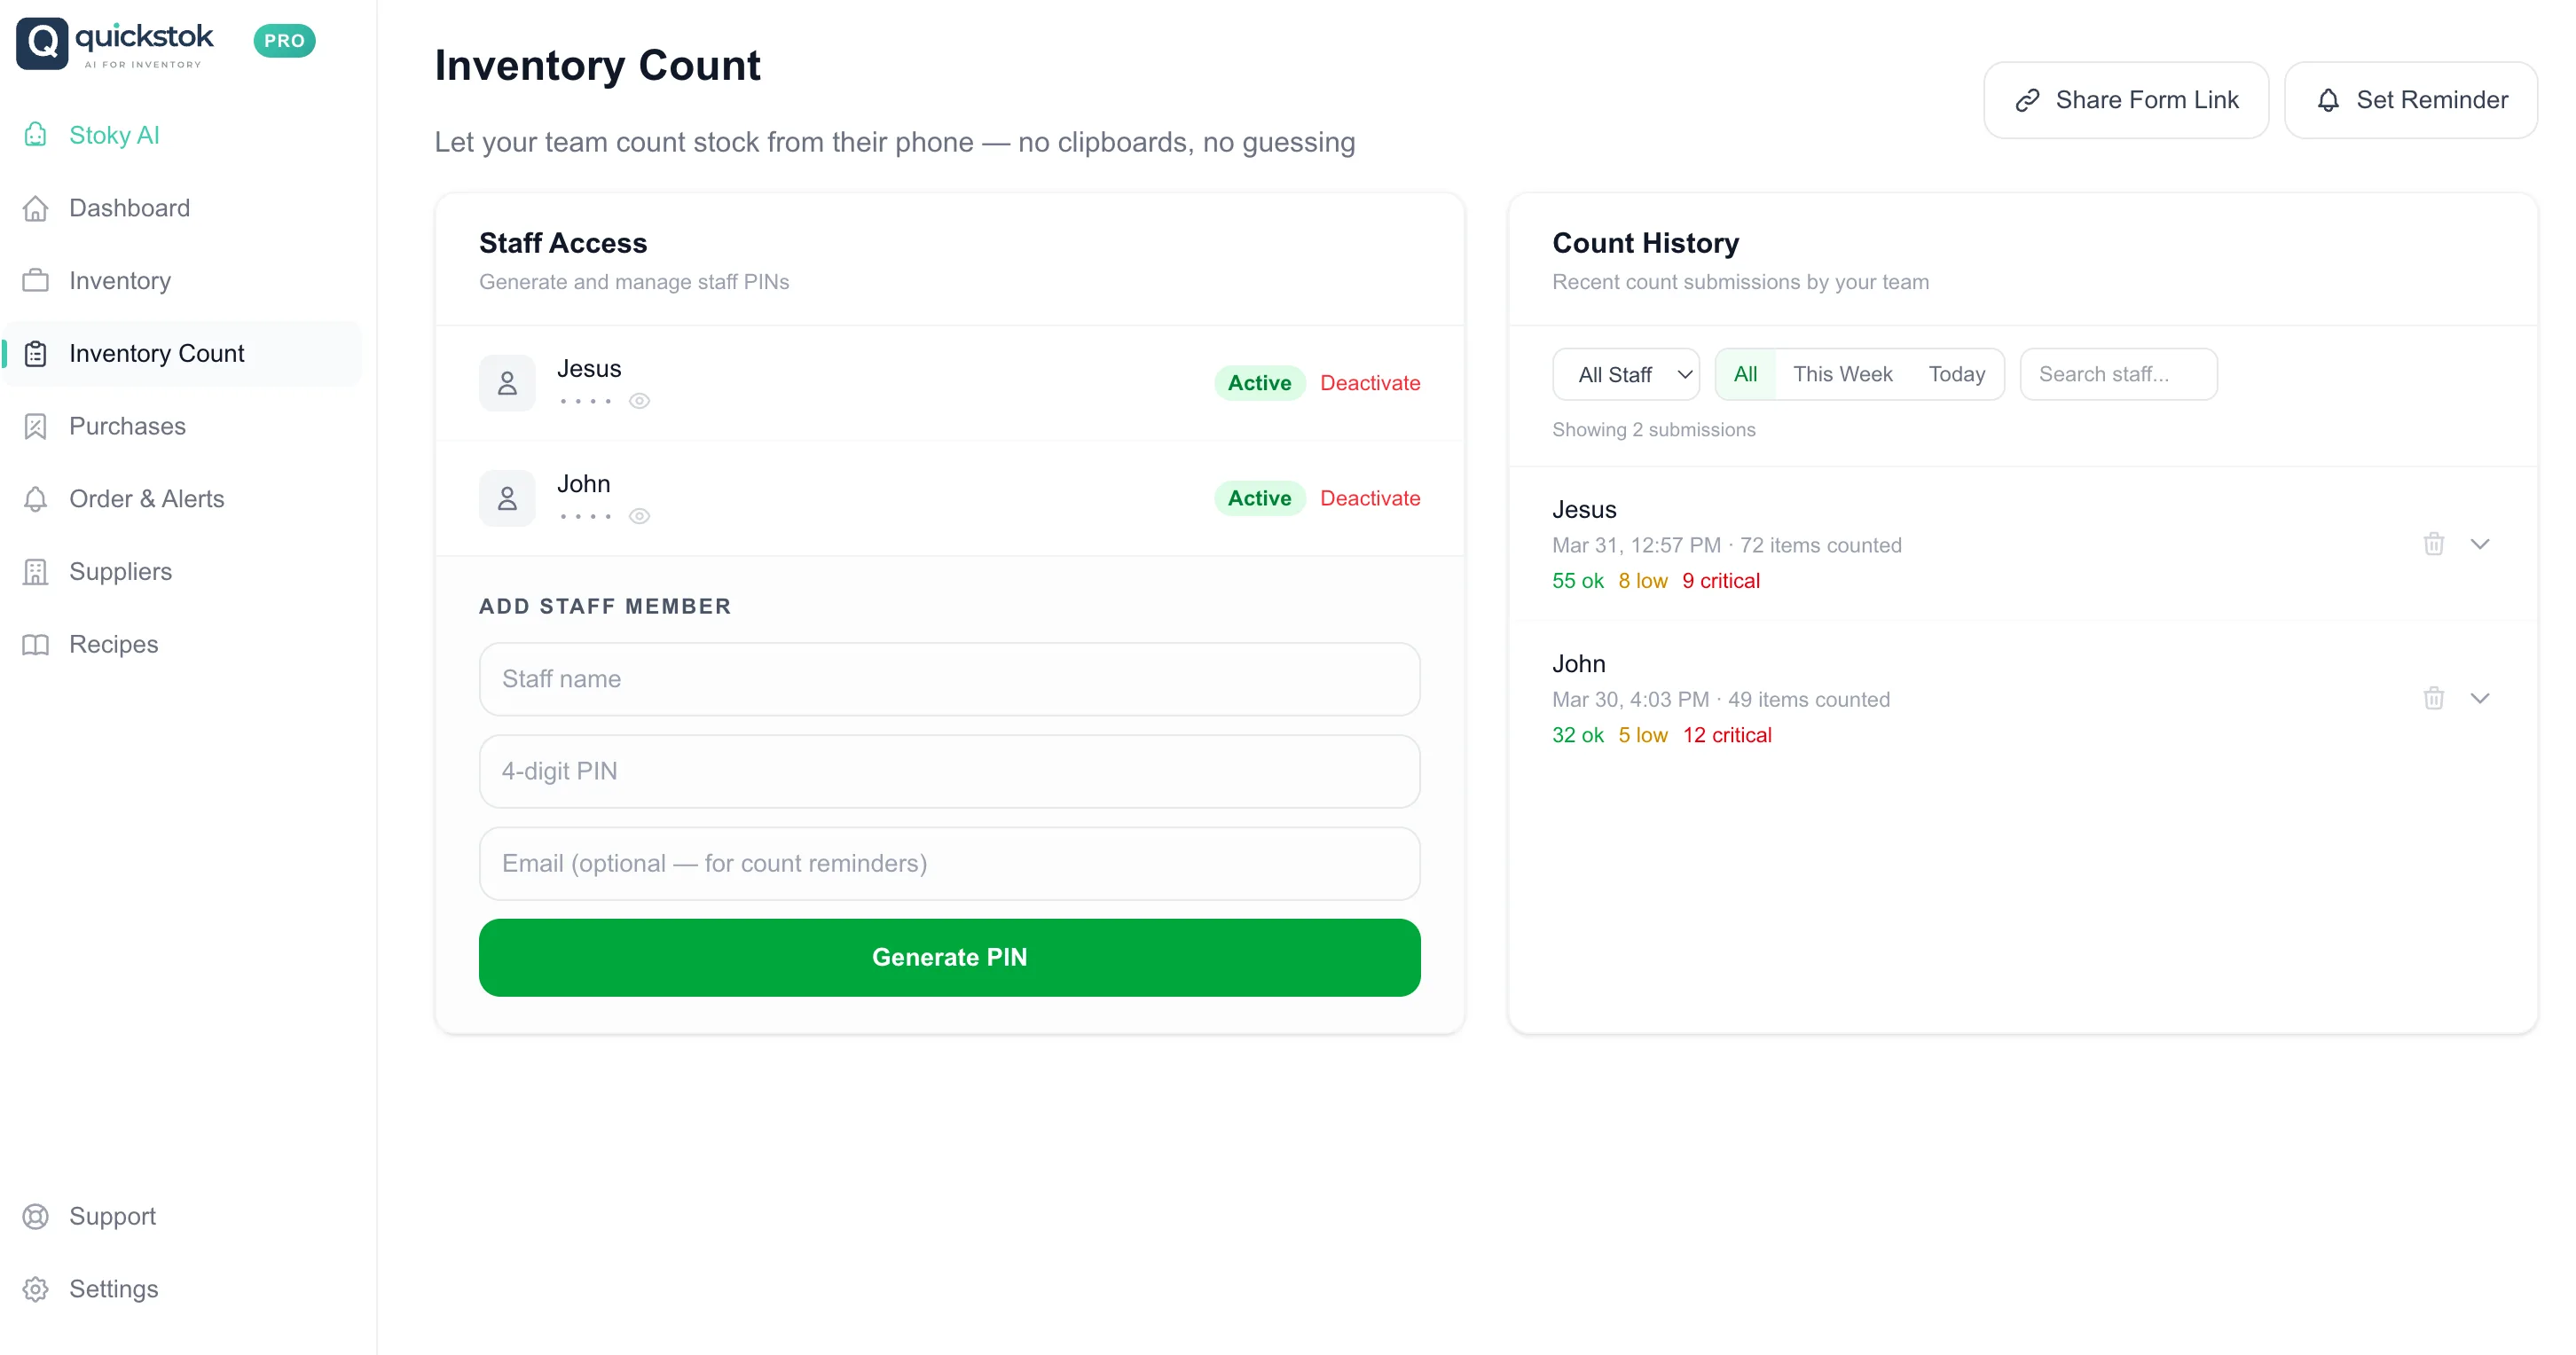Focus the Staff name input field
Screen dimensions: 2576x1355
coord(948,679)
